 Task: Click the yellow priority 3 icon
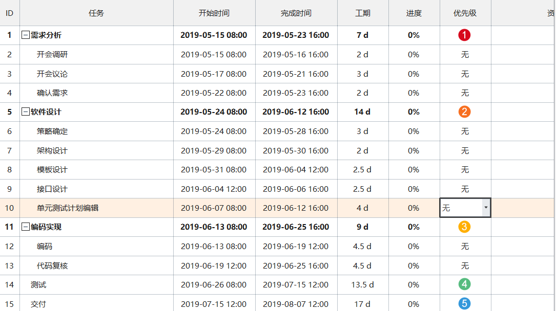(x=464, y=227)
